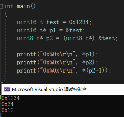The width and height of the screenshot is (124, 117).
Task: Click the *(p2+1) expression in last printf
Action: (95, 70)
